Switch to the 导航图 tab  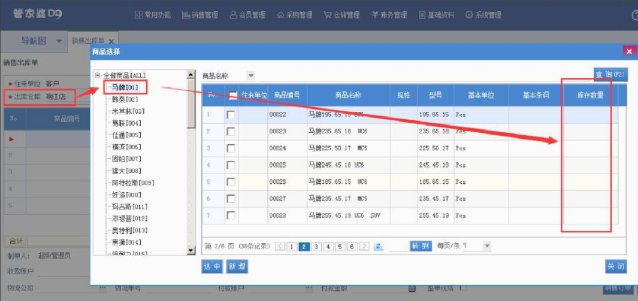(34, 41)
